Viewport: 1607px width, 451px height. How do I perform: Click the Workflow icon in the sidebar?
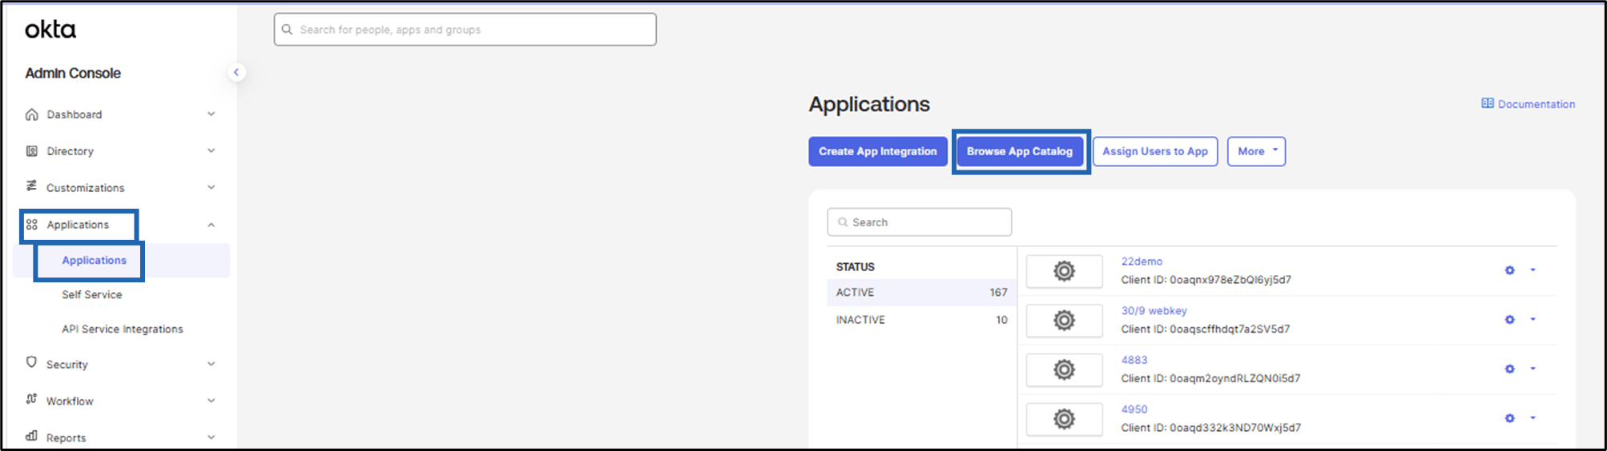(32, 399)
